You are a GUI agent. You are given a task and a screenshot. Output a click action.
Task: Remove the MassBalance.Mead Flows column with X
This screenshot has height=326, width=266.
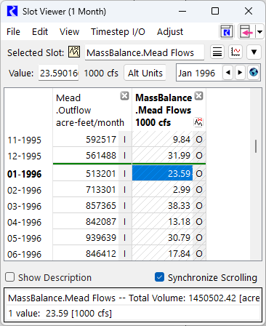[x=199, y=96]
